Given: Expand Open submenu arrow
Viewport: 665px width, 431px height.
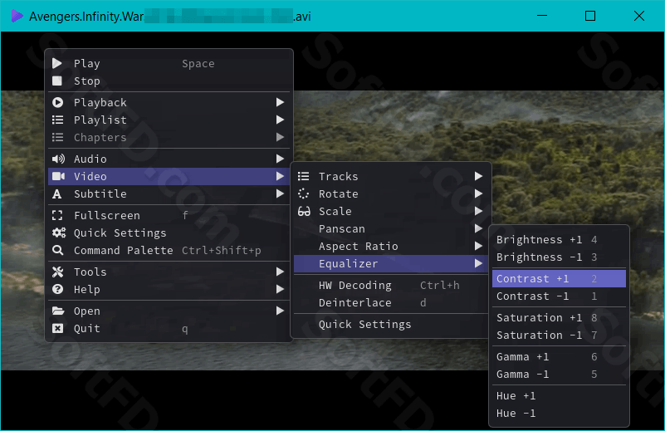Looking at the screenshot, I should point(280,311).
